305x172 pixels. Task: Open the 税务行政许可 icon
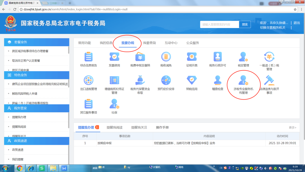[217, 57]
